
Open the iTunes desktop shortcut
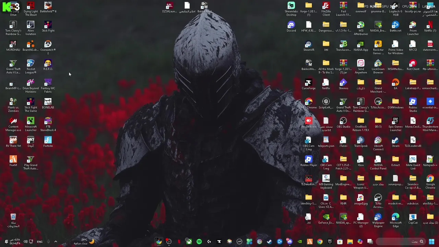pyautogui.click(x=343, y=142)
